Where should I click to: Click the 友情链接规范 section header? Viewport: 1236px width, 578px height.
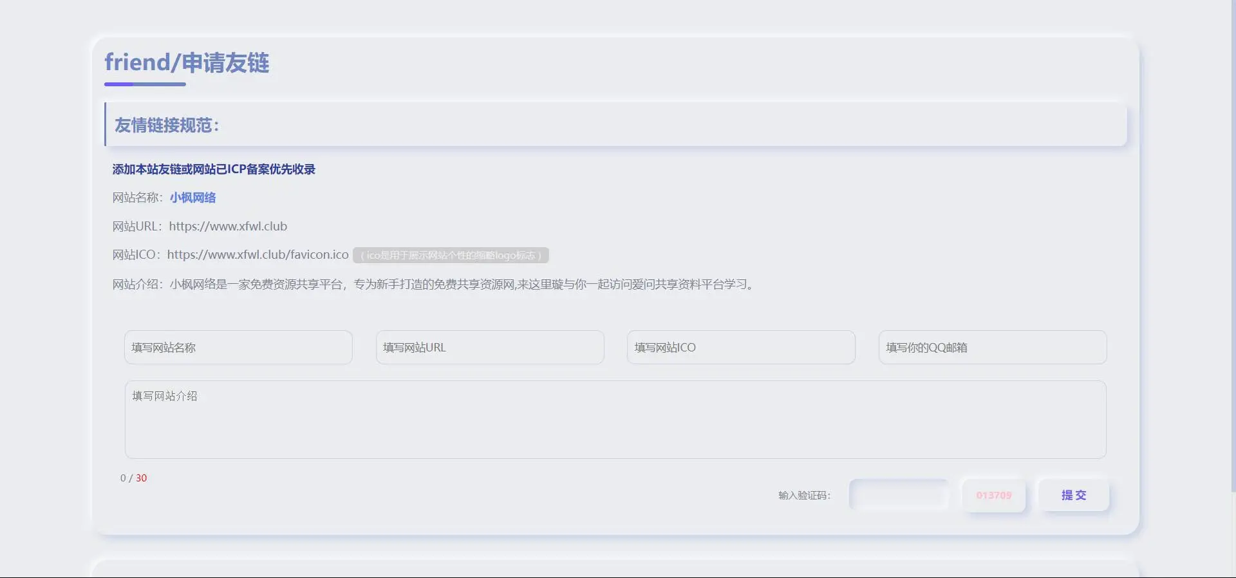coord(615,125)
